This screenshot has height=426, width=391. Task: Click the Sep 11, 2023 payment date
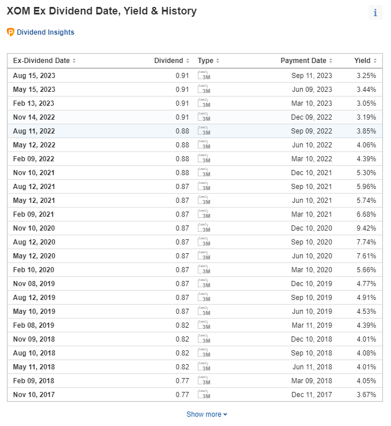tap(311, 76)
